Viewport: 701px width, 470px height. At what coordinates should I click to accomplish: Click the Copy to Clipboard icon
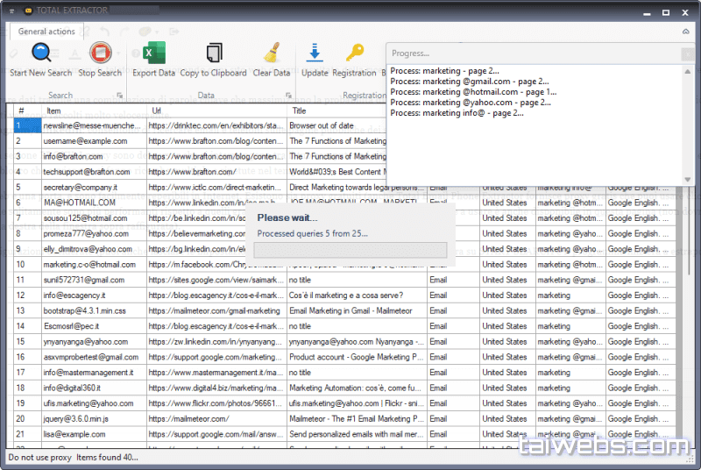point(214,53)
